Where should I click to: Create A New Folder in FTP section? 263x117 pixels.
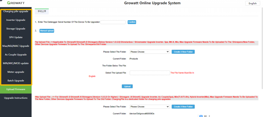183,52
